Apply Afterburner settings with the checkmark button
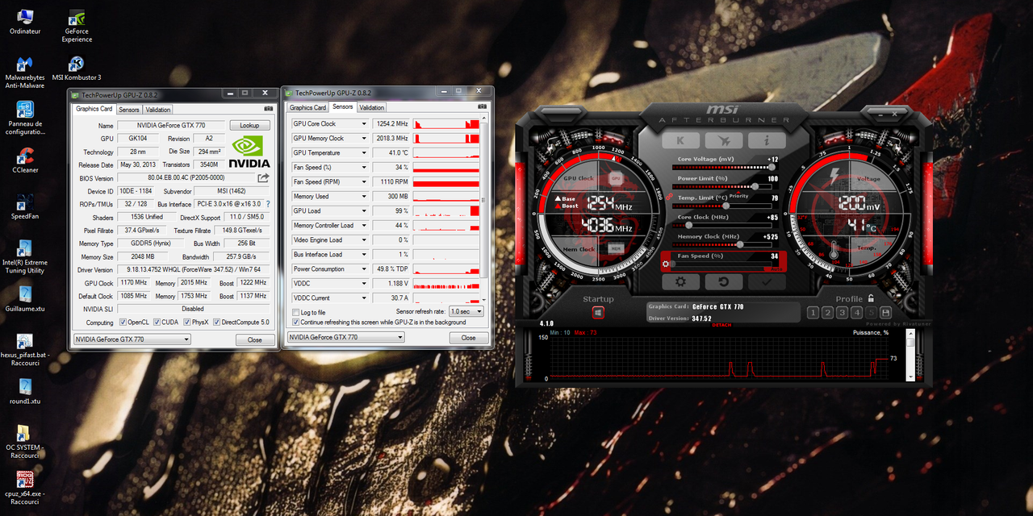The image size is (1033, 516). tap(765, 282)
